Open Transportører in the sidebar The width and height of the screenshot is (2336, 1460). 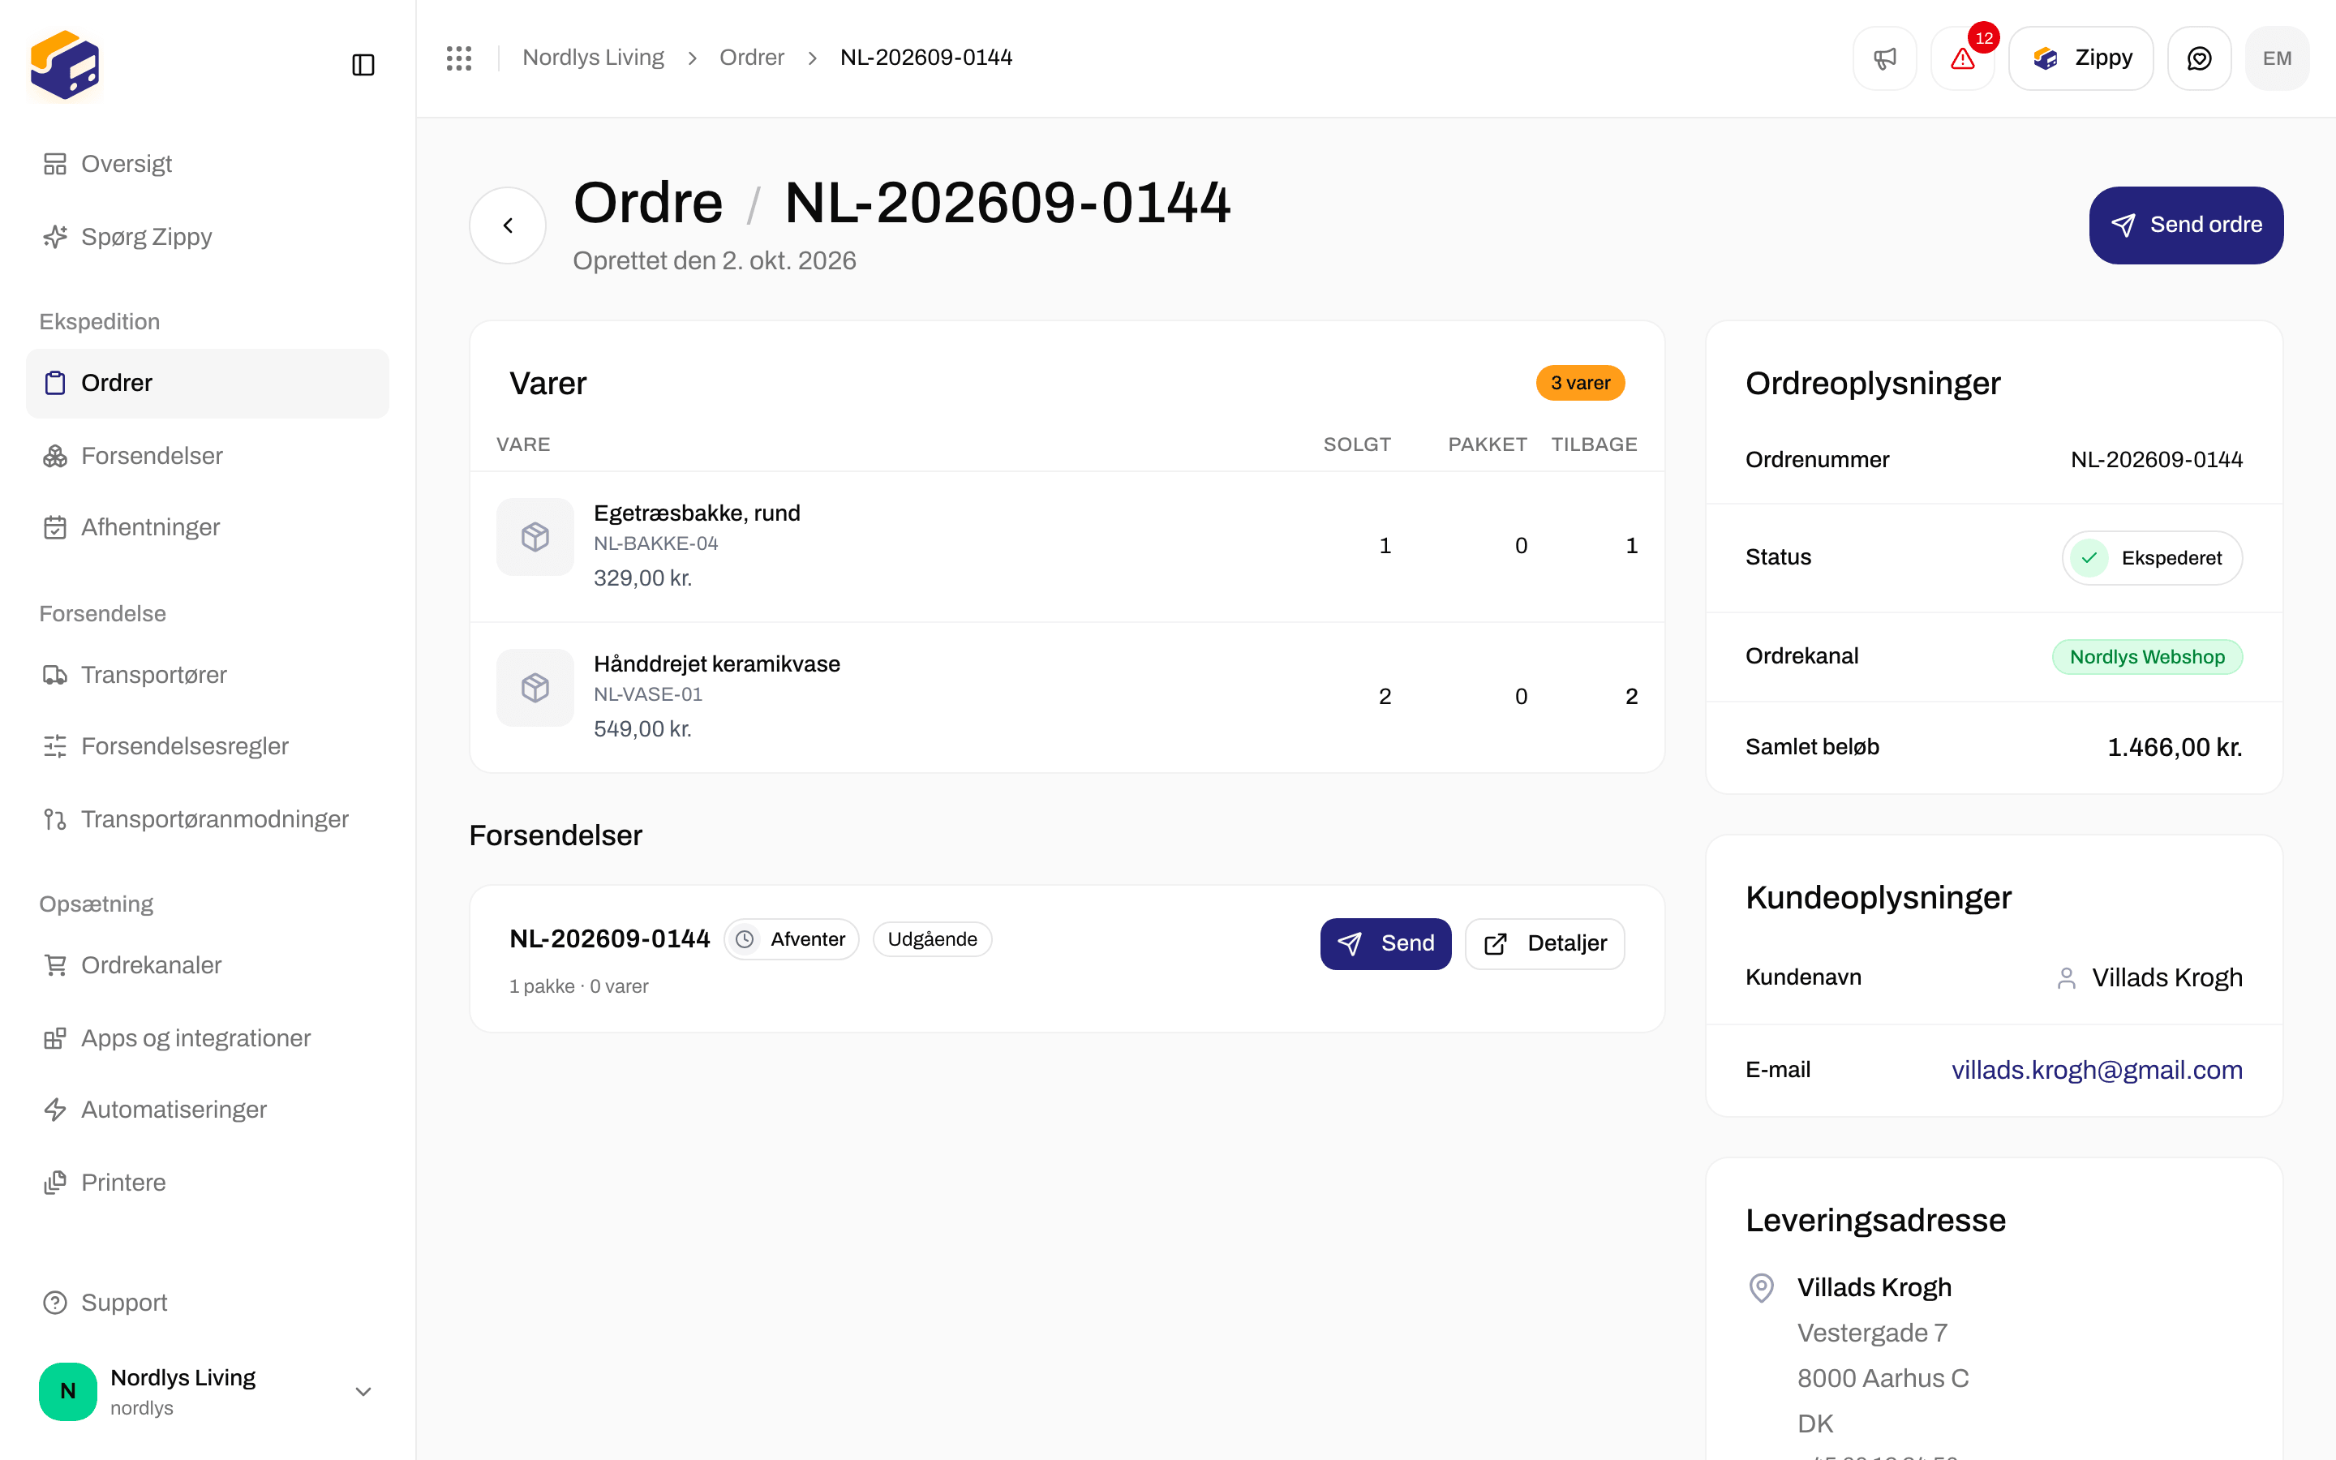pos(207,675)
